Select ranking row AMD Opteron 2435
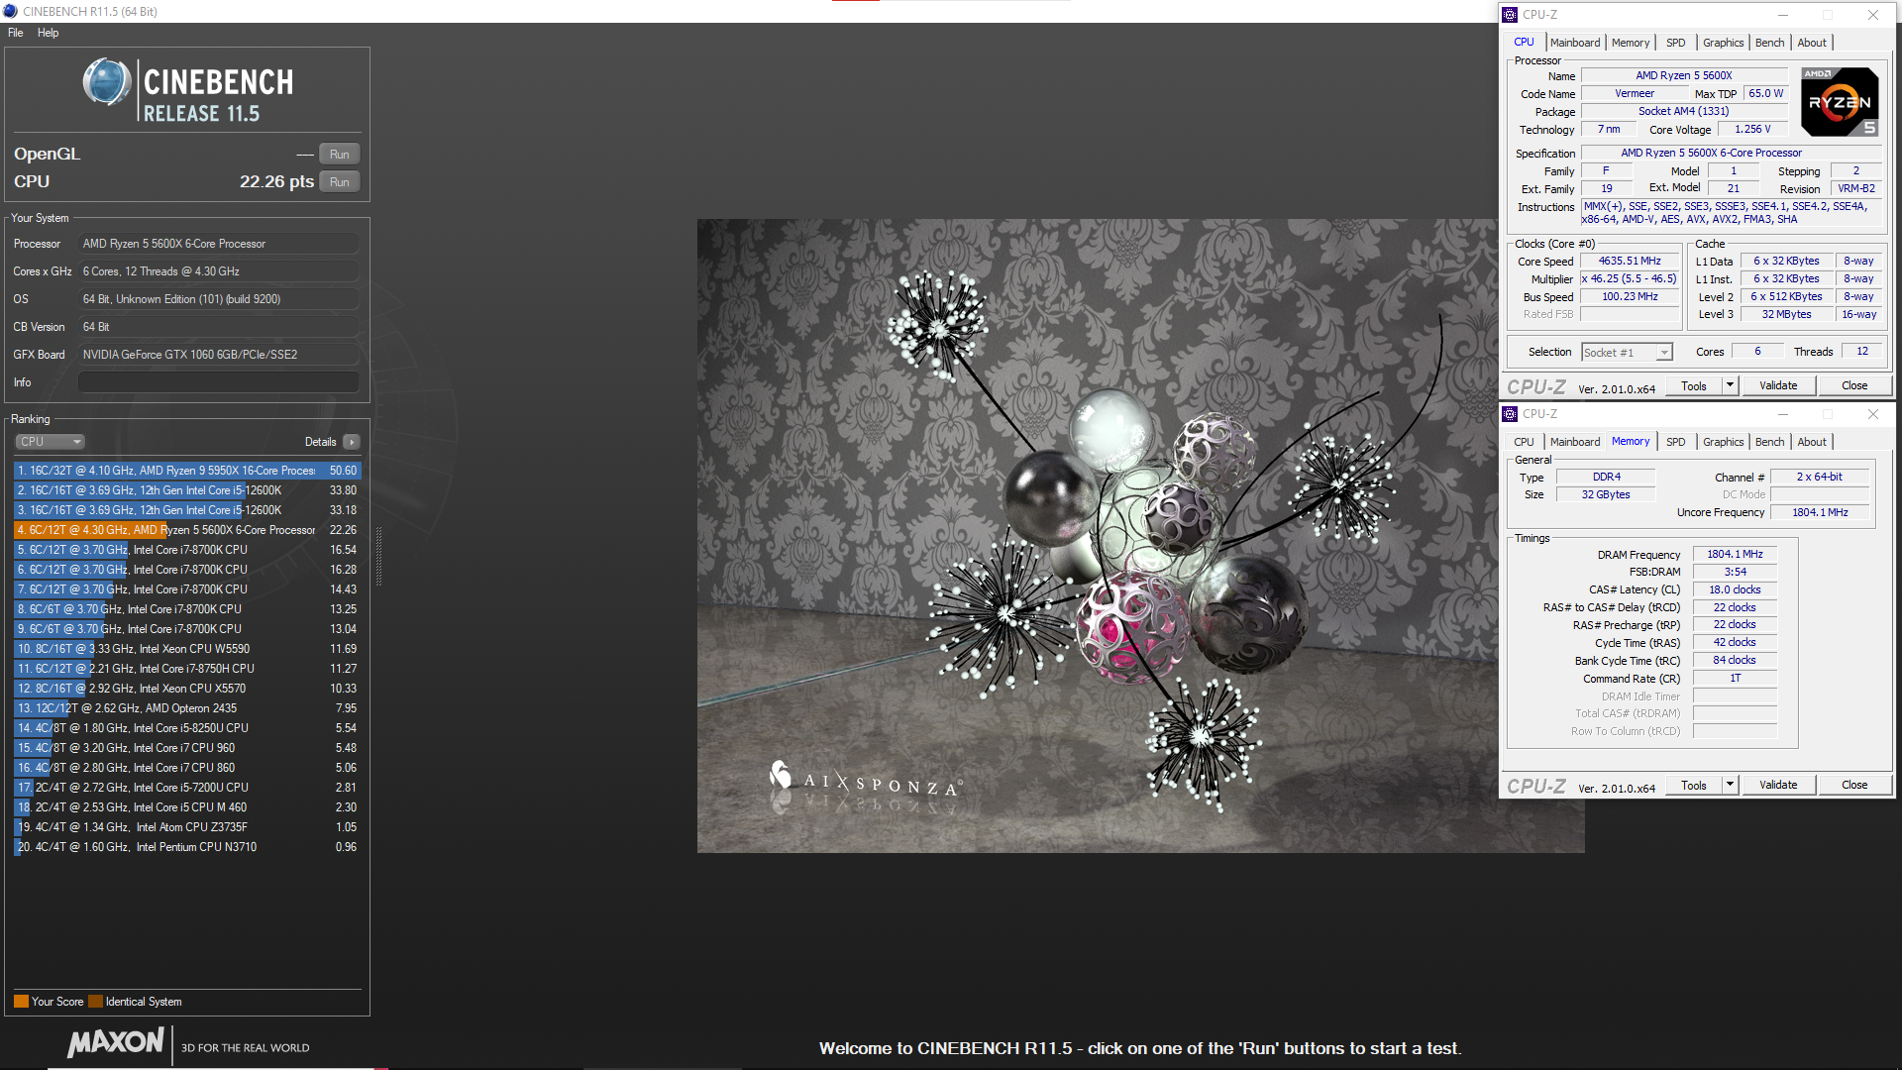 pos(187,708)
